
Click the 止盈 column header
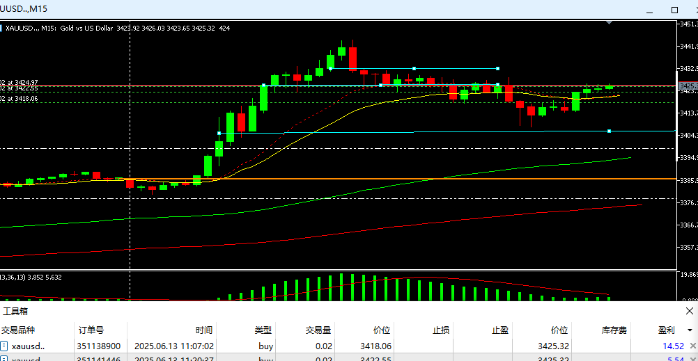click(499, 330)
